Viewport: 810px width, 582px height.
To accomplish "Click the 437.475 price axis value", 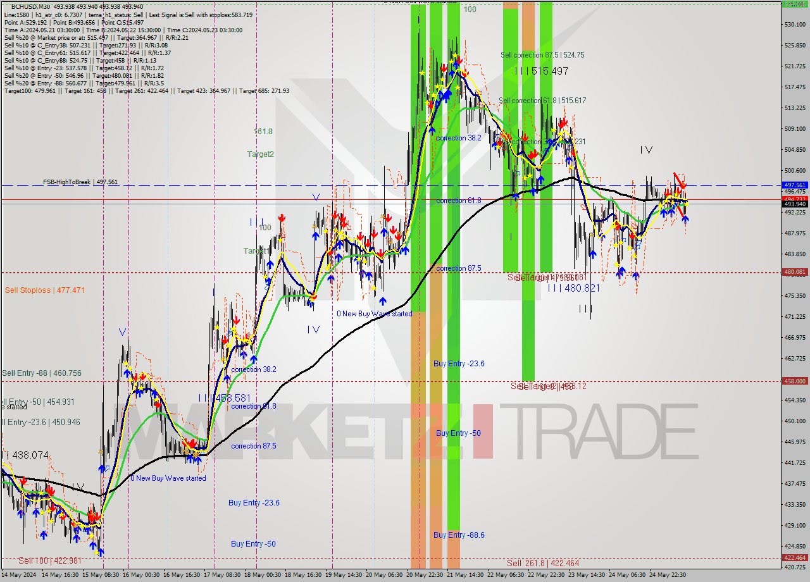I will click(x=795, y=483).
